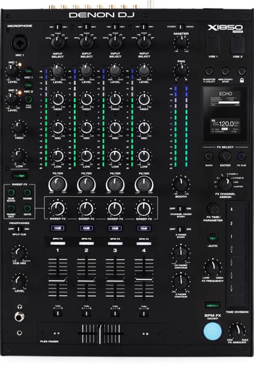Select the Dub Echo sweep FX button
Screen dimensions: 254x367
(11, 193)
